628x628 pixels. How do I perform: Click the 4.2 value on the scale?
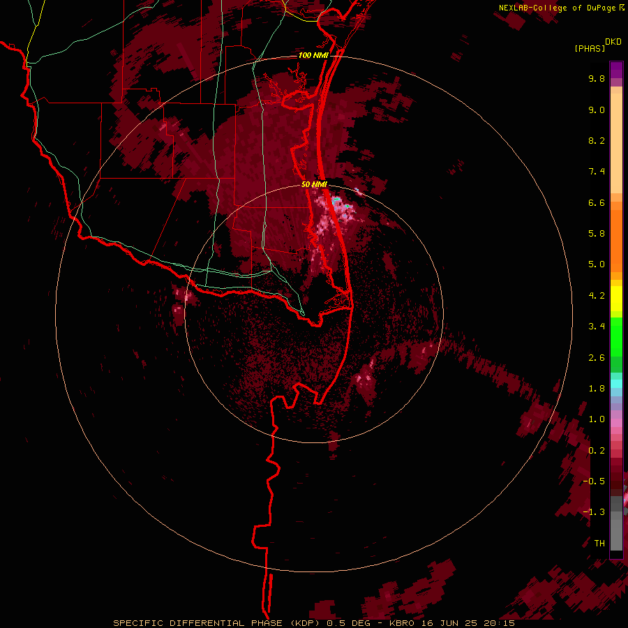click(x=597, y=296)
